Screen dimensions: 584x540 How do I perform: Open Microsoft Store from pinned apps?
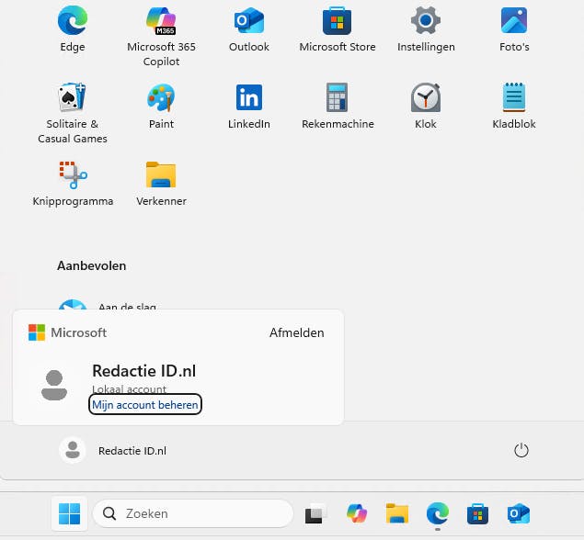click(x=338, y=29)
